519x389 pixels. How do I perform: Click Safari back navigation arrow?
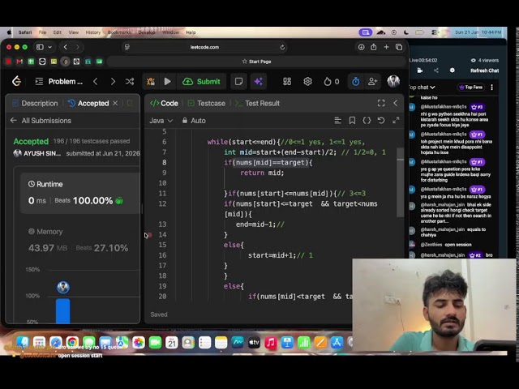66,47
